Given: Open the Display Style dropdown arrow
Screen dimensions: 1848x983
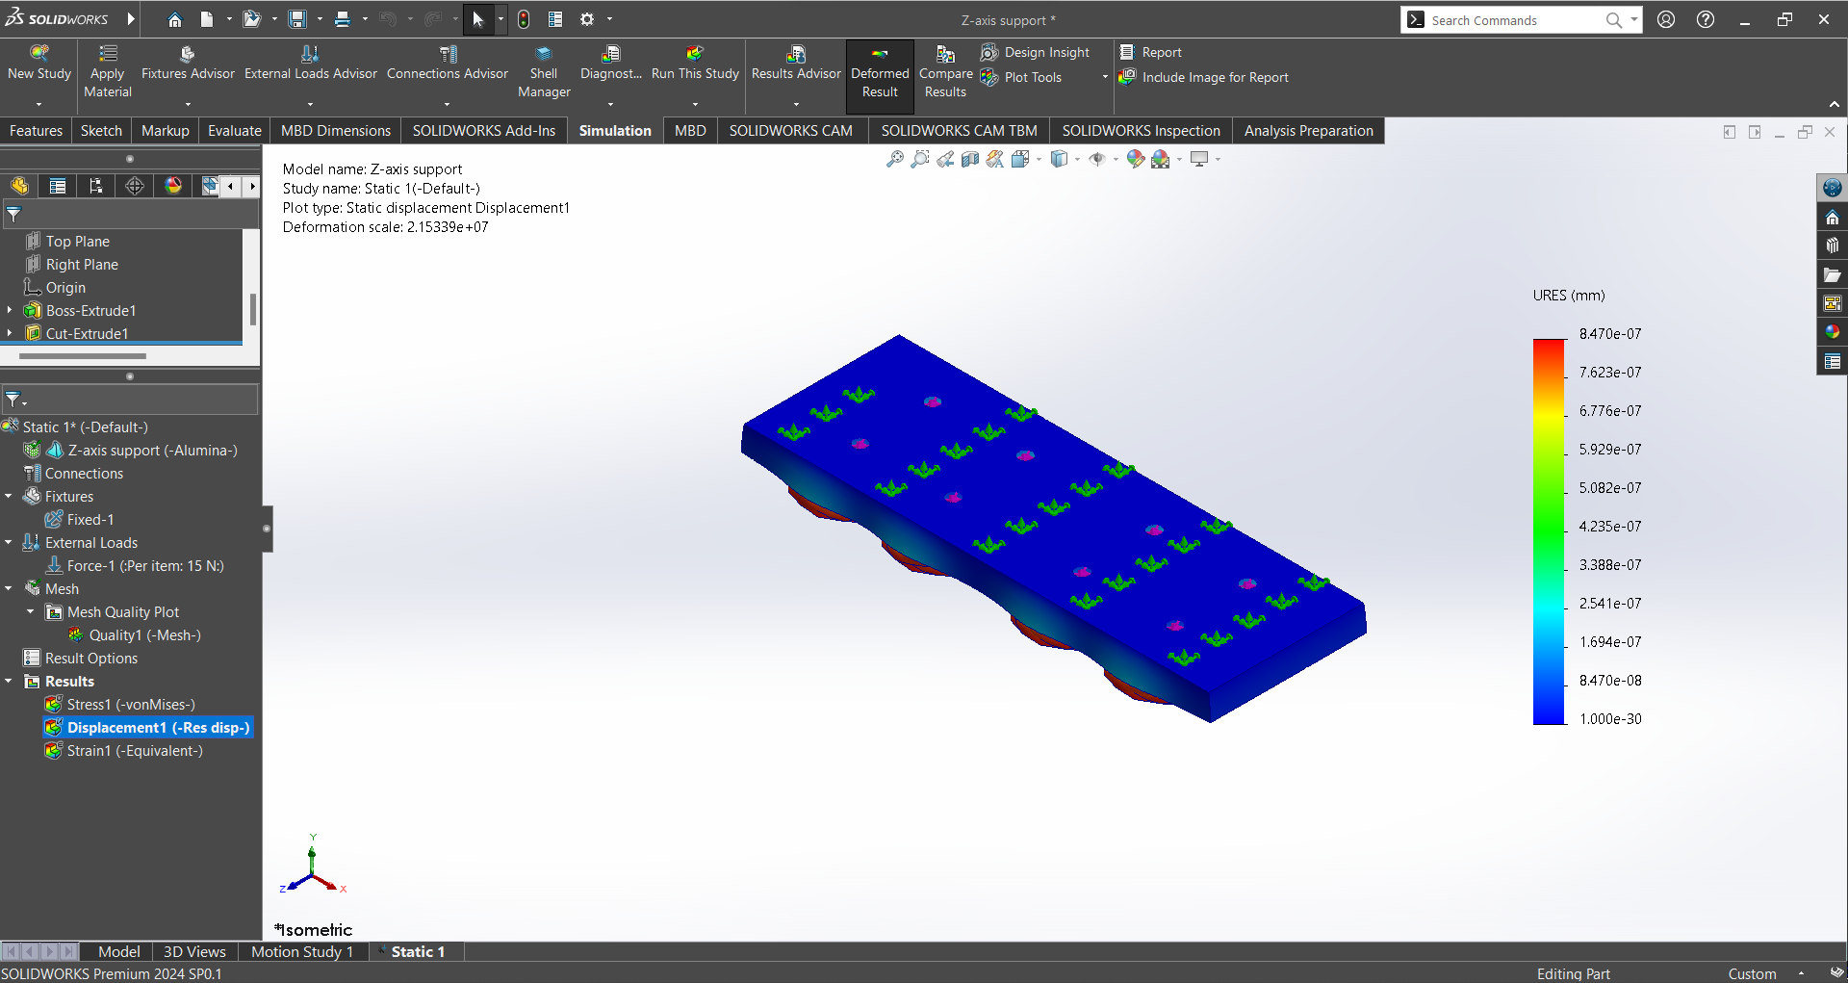Looking at the screenshot, I should click(1077, 160).
